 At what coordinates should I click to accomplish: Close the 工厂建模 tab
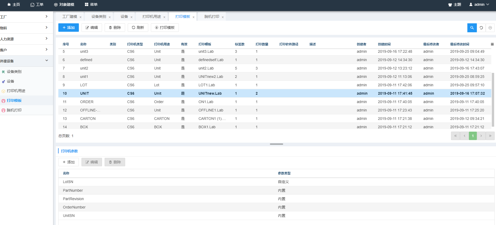(80, 17)
